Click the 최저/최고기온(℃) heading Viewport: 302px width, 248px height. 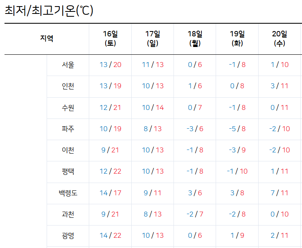click(x=49, y=11)
